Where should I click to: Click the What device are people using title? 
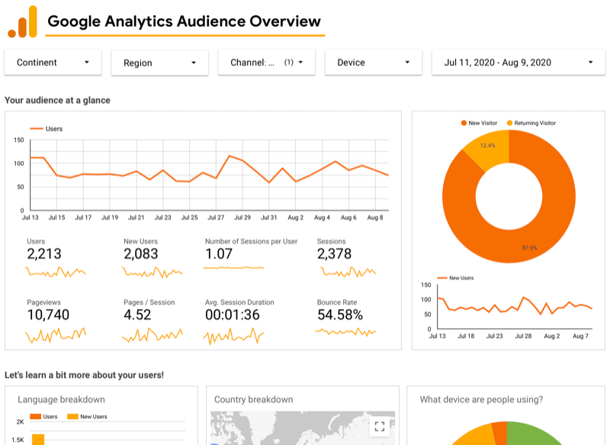point(481,399)
